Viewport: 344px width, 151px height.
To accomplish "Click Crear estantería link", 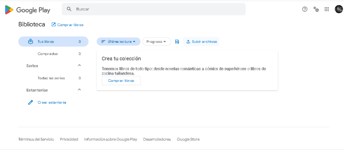I will click(x=52, y=102).
